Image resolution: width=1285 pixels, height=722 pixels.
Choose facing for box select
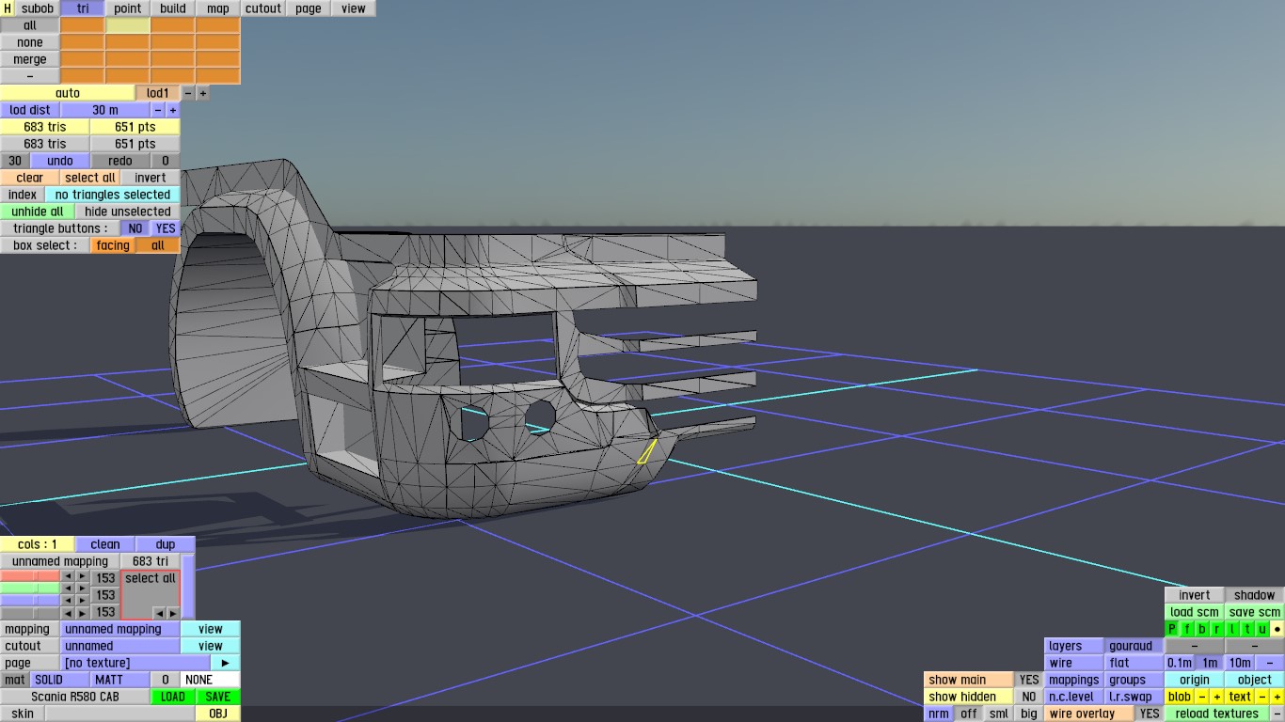click(x=113, y=245)
